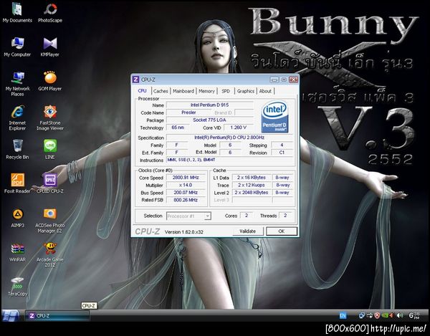Select the CPUID CPU-Z desktop icon
This screenshot has height=336, width=430.
pos(50,183)
